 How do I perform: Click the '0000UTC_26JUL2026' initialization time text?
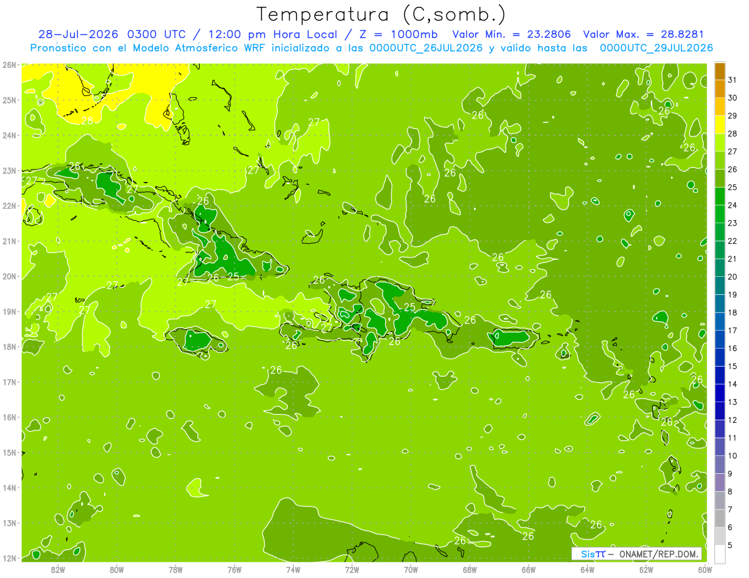[426, 48]
